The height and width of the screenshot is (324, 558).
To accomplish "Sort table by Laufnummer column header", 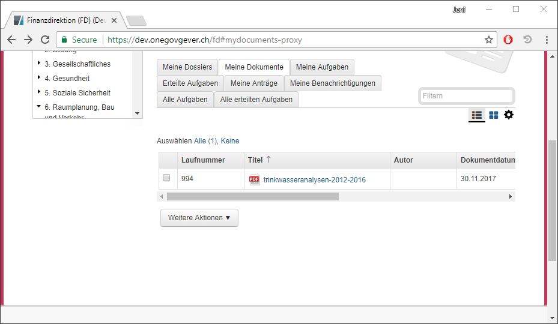I will (211, 160).
